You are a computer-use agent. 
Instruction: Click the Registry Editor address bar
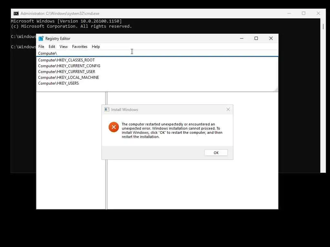coord(157,53)
